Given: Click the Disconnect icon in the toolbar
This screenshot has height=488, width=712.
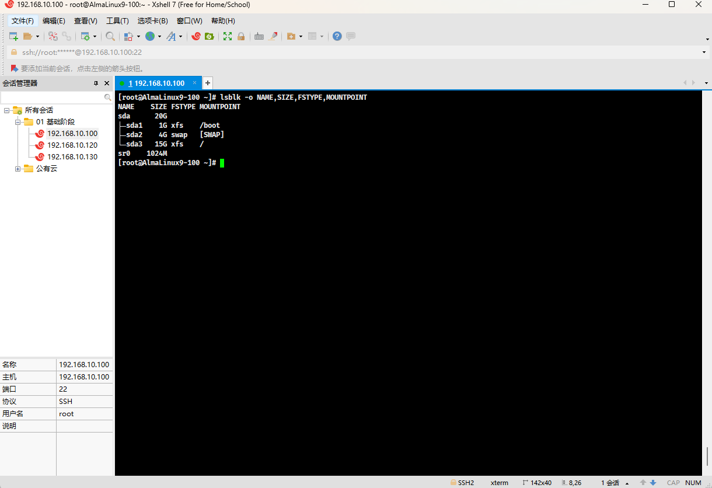Looking at the screenshot, I should (x=67, y=36).
